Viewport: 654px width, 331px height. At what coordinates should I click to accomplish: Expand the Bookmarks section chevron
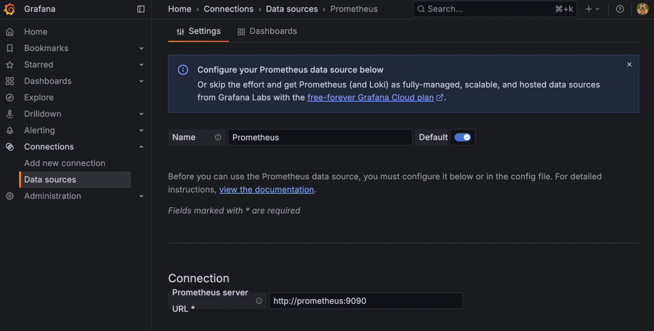click(x=141, y=48)
